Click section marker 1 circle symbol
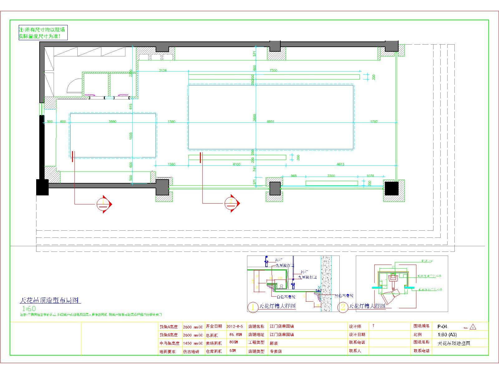 click(x=103, y=204)
